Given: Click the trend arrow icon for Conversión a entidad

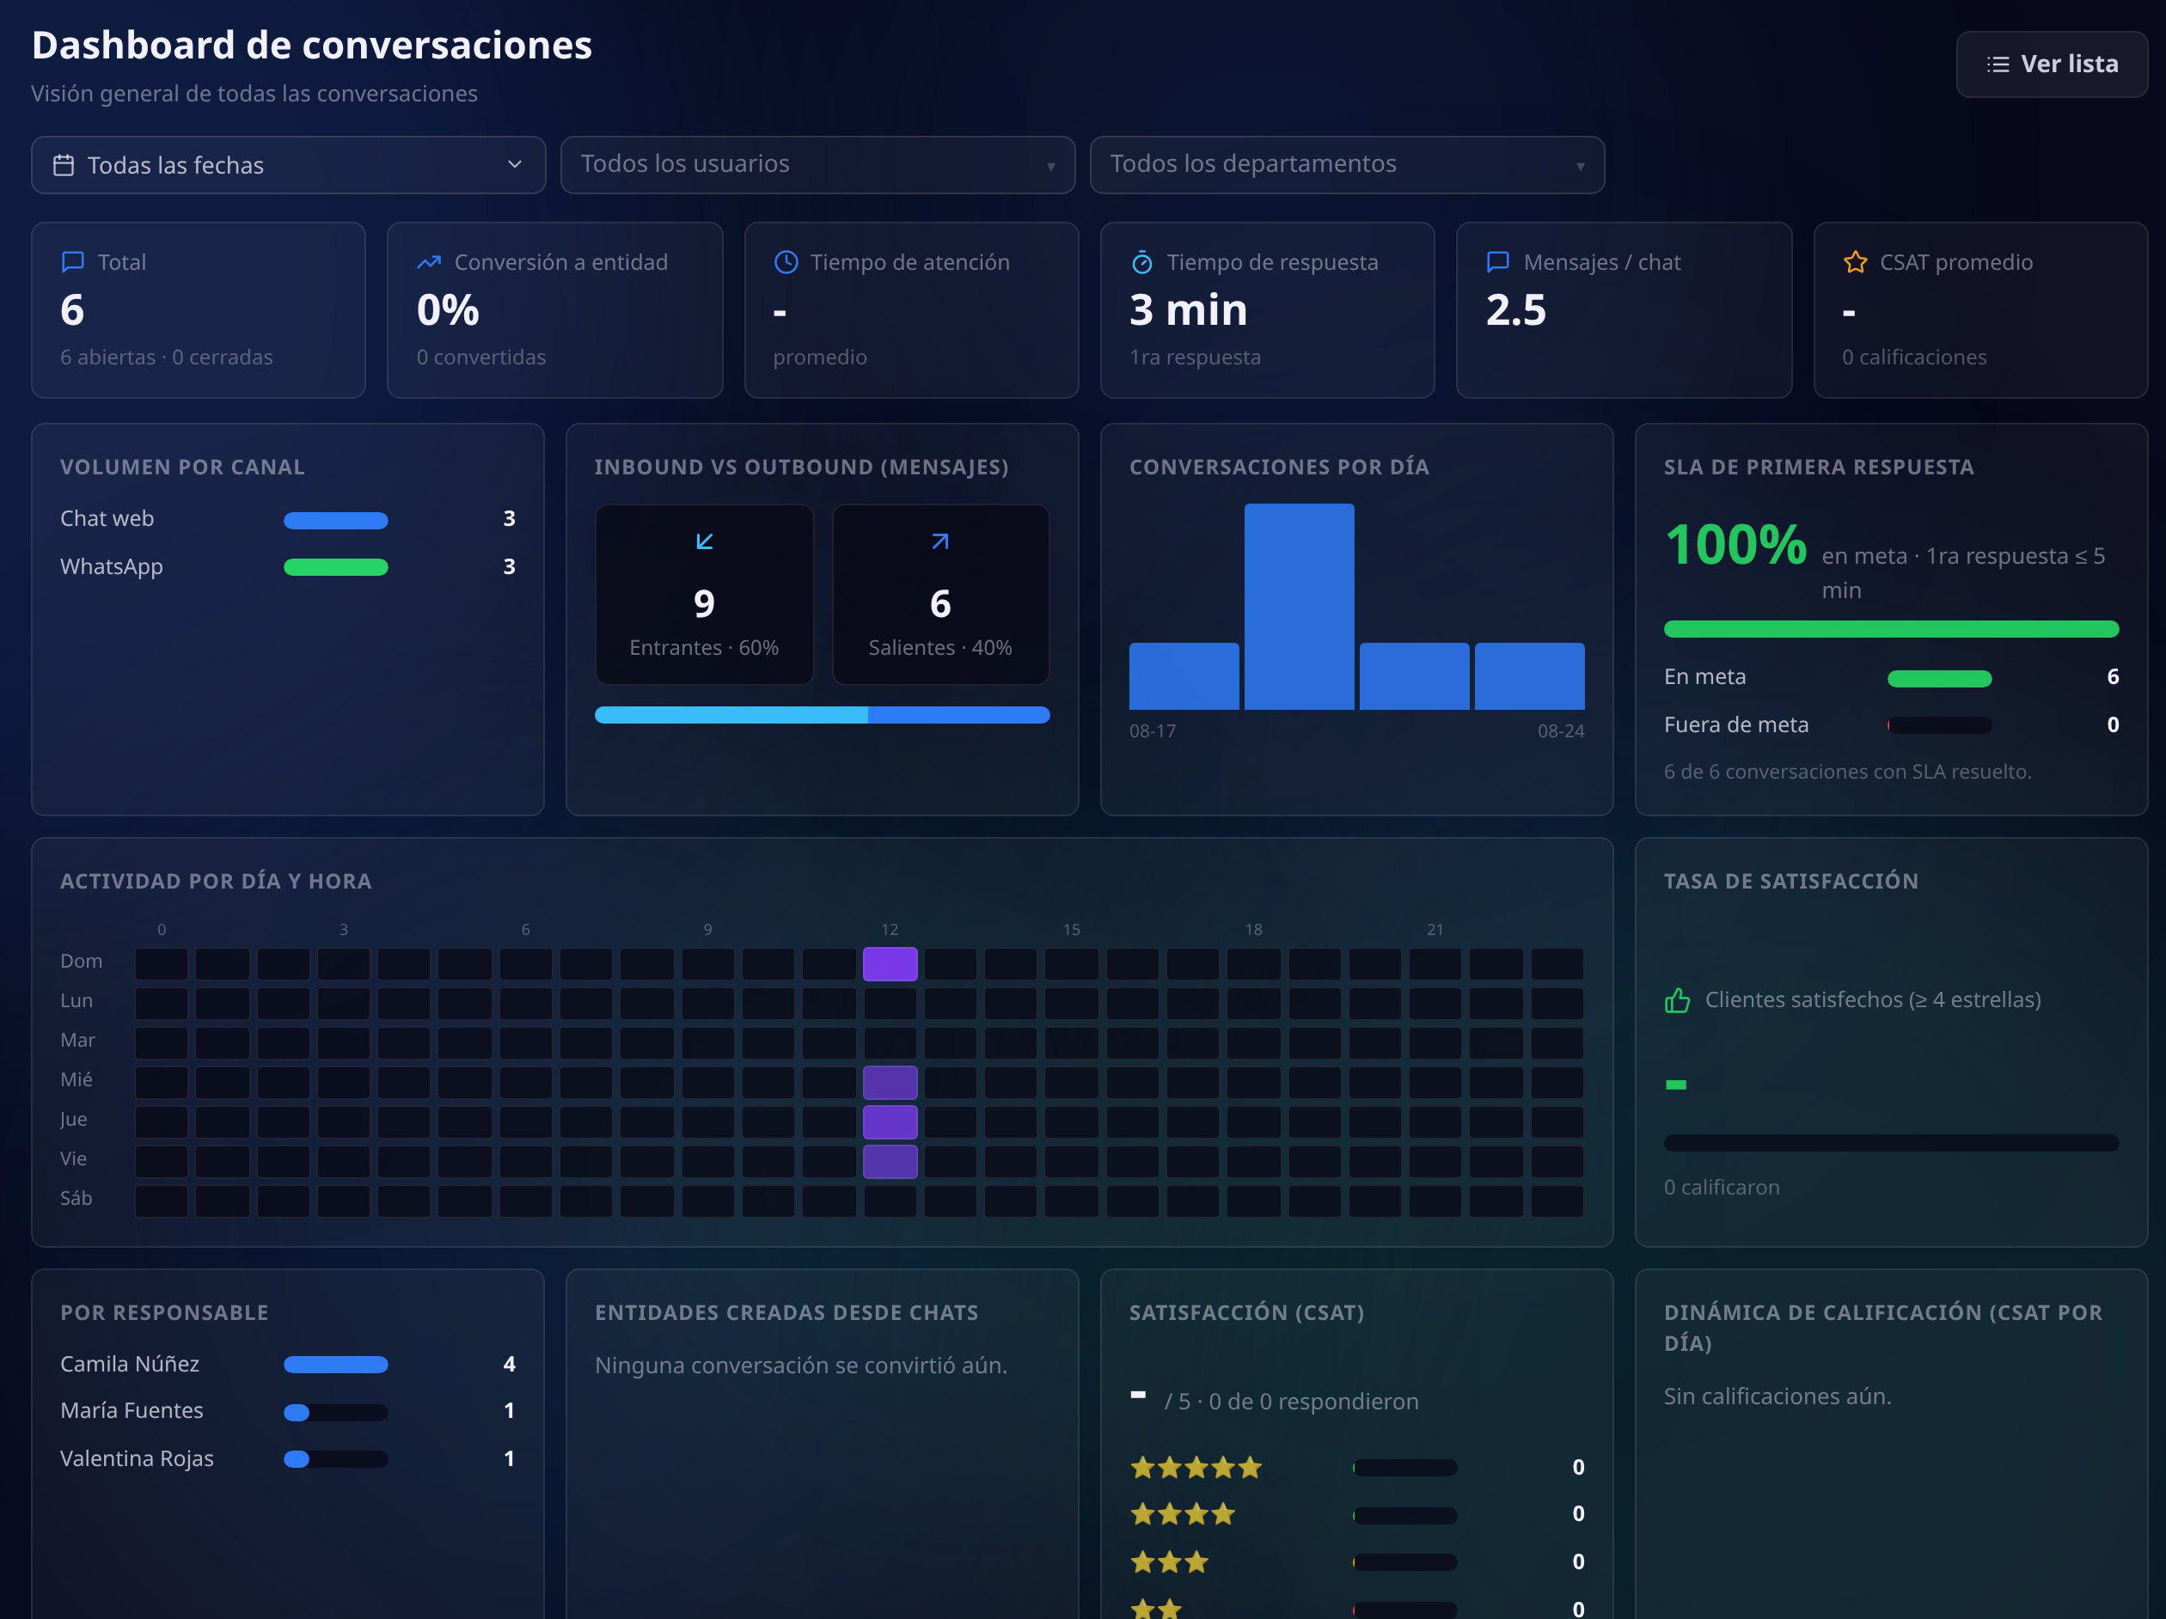Looking at the screenshot, I should [x=429, y=261].
